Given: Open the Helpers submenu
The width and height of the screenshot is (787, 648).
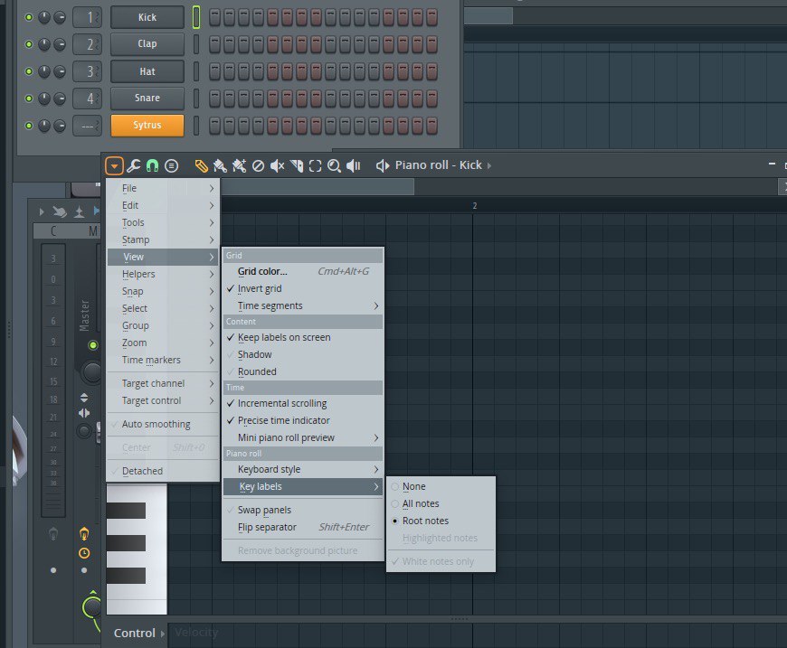Looking at the screenshot, I should [163, 274].
